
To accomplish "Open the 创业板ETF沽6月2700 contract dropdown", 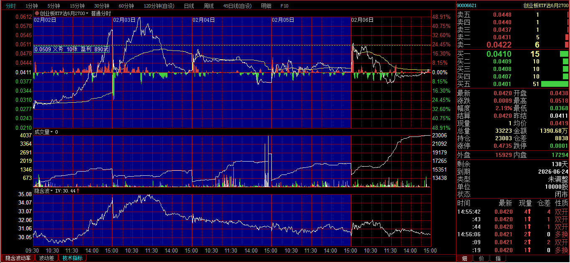I will point(87,13).
